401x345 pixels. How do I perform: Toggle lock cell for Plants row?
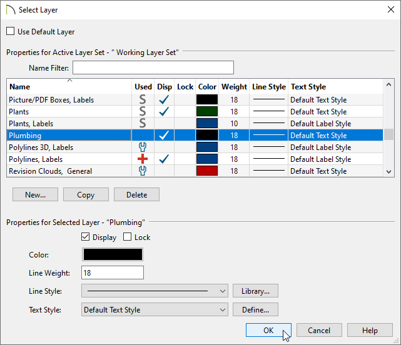(185, 112)
